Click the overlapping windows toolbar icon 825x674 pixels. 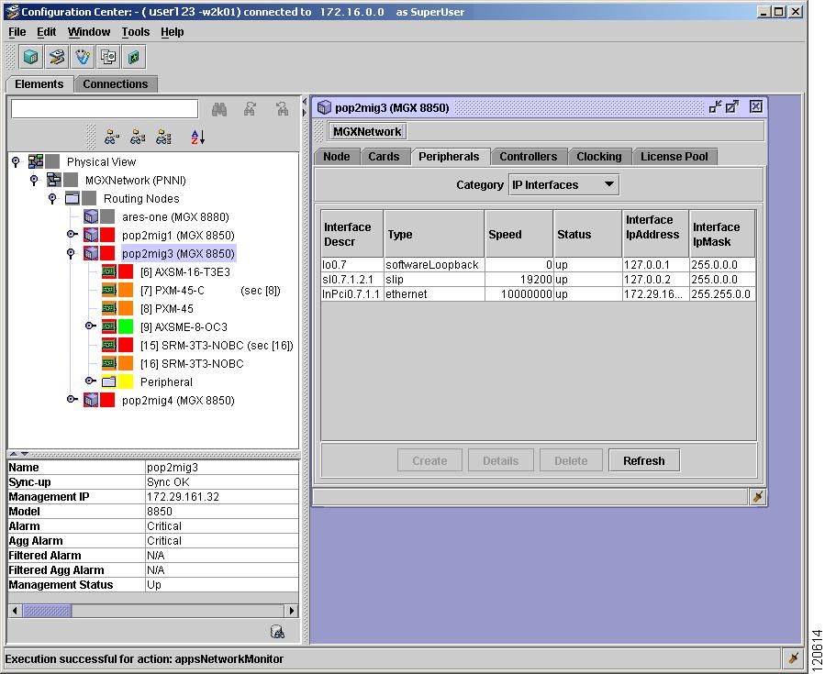(x=108, y=57)
